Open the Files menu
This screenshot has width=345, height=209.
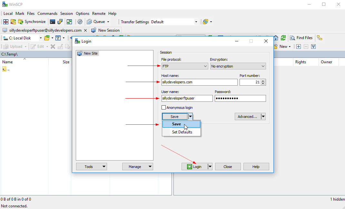coord(31,14)
